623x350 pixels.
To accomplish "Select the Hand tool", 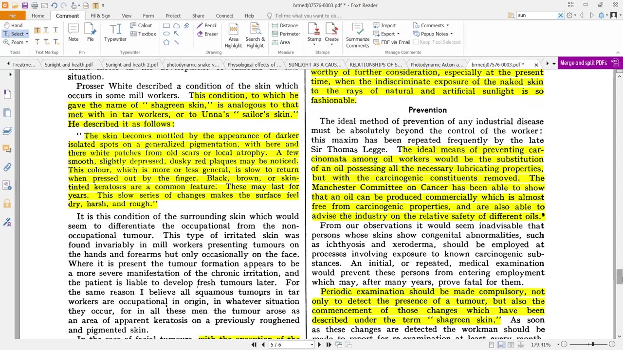I will tap(12, 25).
